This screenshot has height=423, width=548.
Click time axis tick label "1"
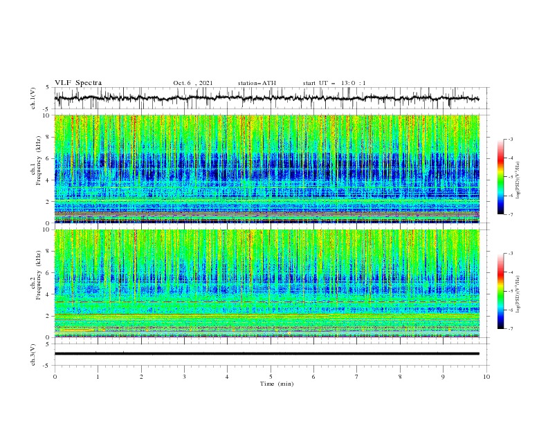click(98, 377)
